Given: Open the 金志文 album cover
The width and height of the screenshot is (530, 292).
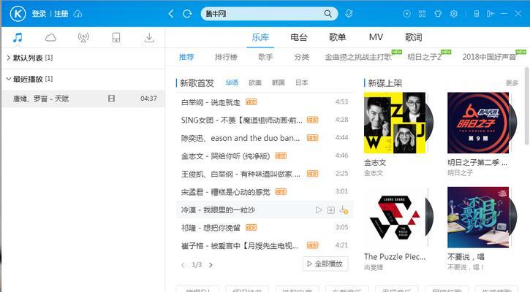Looking at the screenshot, I should [395, 123].
